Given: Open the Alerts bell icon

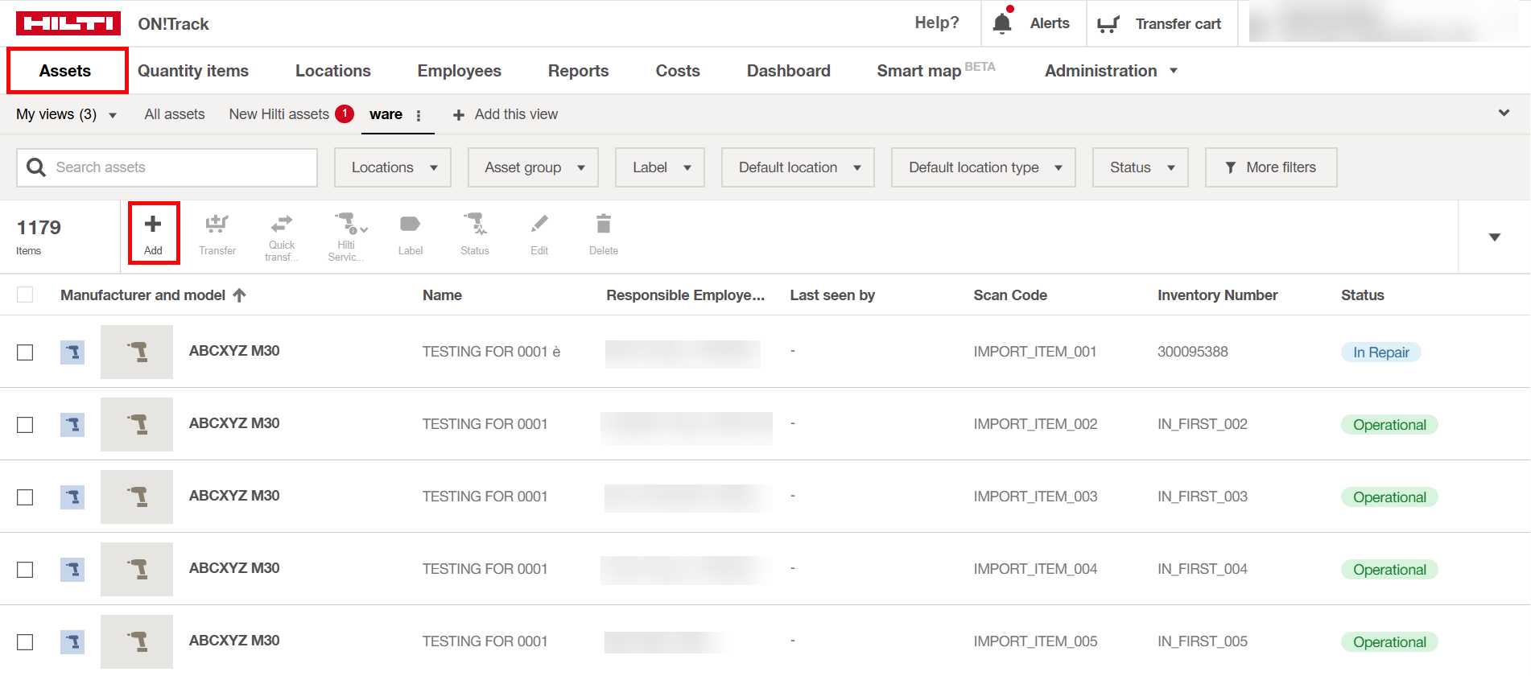Looking at the screenshot, I should point(1002,23).
